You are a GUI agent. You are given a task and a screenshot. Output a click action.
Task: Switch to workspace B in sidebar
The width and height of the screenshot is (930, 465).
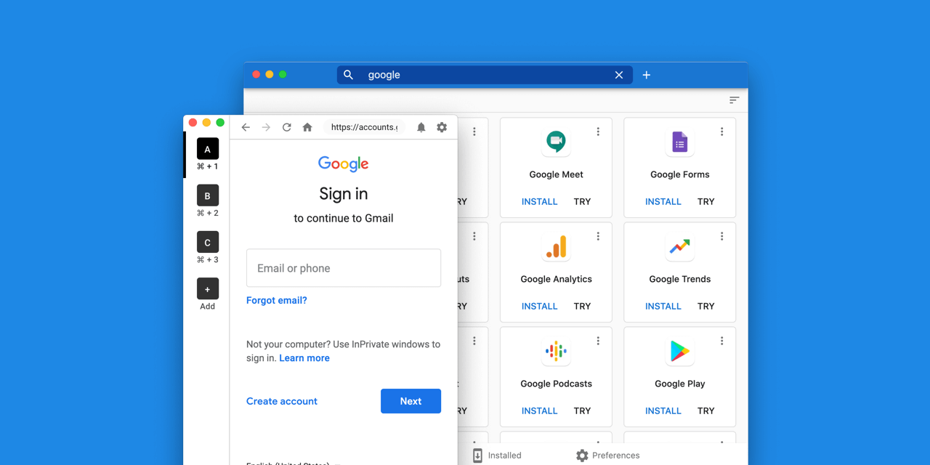tap(208, 195)
